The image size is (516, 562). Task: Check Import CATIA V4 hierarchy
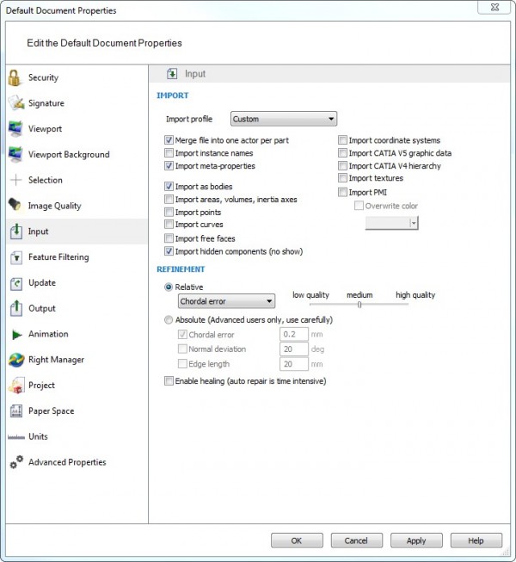[x=342, y=166]
